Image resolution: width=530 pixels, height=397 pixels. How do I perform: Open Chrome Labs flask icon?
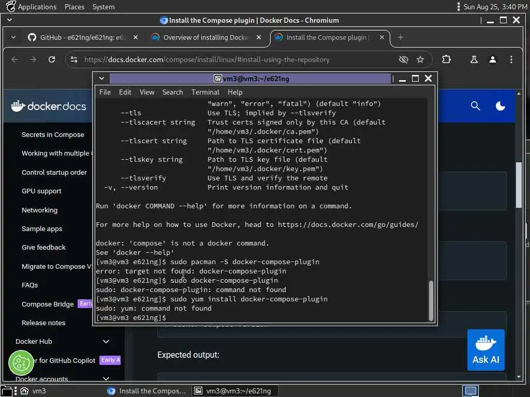pyautogui.click(x=474, y=60)
